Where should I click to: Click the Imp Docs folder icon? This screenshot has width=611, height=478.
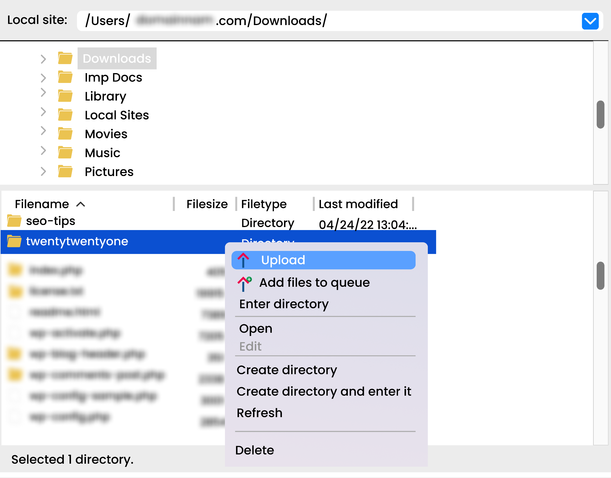(x=65, y=77)
